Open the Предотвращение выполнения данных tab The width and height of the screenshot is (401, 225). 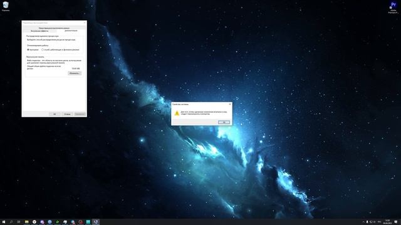(x=54, y=27)
